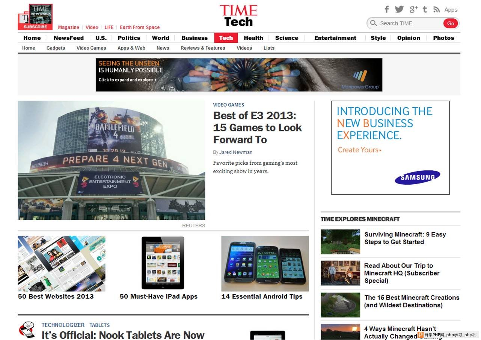Click the ManpowerGroup banner logo
The width and height of the screenshot is (481, 340).
coord(360,80)
